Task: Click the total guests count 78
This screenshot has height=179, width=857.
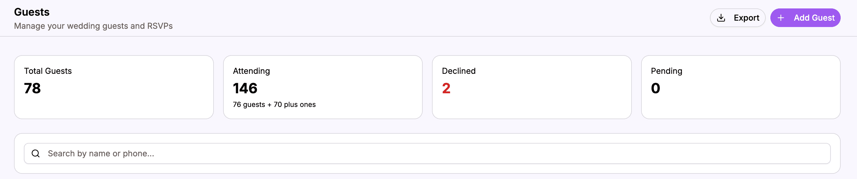Action: (x=32, y=89)
